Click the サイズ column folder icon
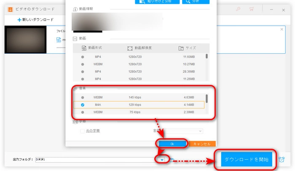 181,48
